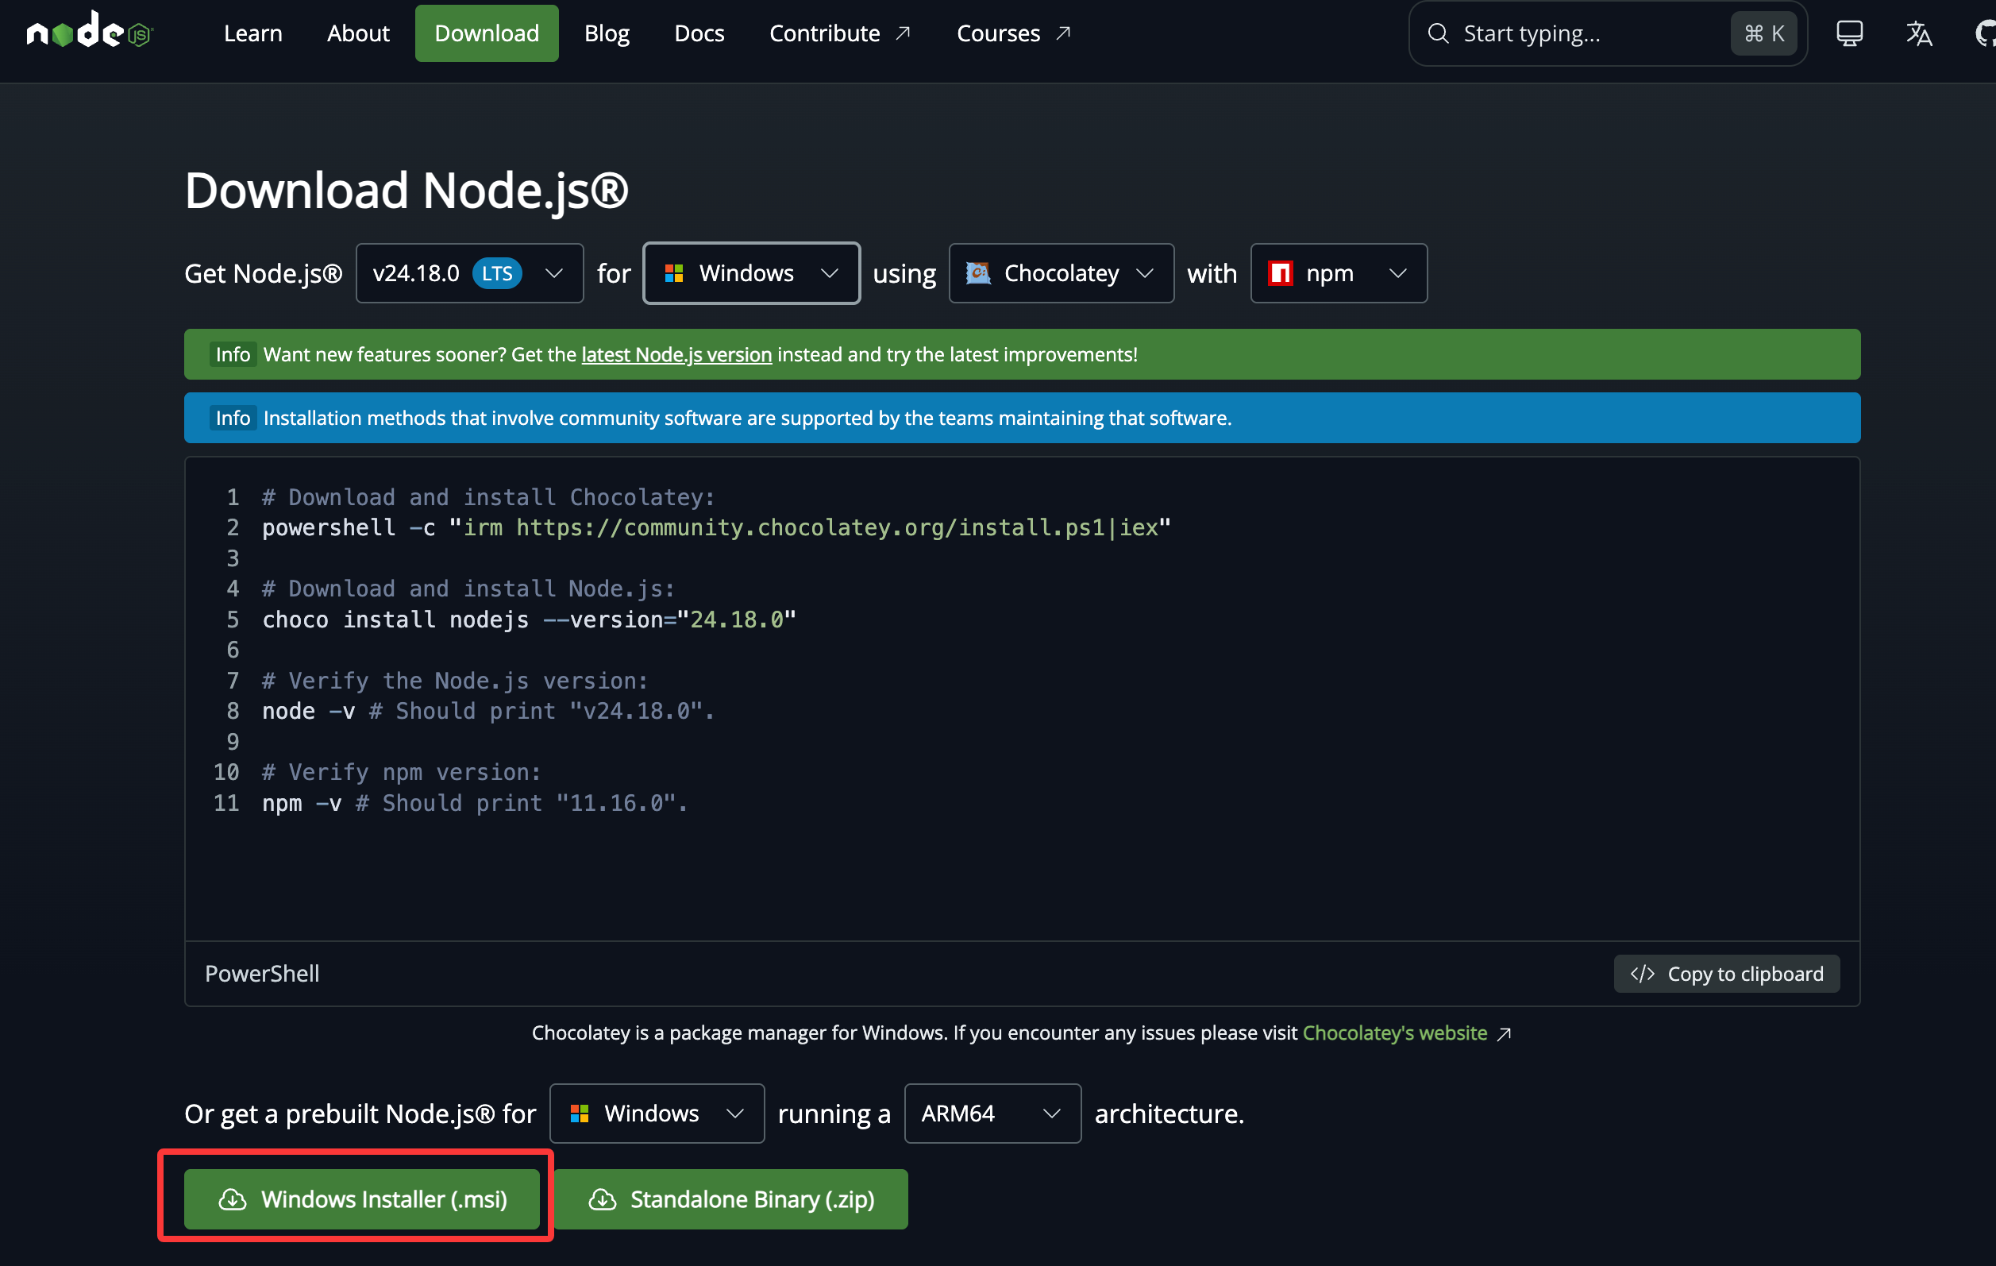Image resolution: width=1996 pixels, height=1266 pixels.
Task: Copy the code to clipboard
Action: click(1726, 974)
